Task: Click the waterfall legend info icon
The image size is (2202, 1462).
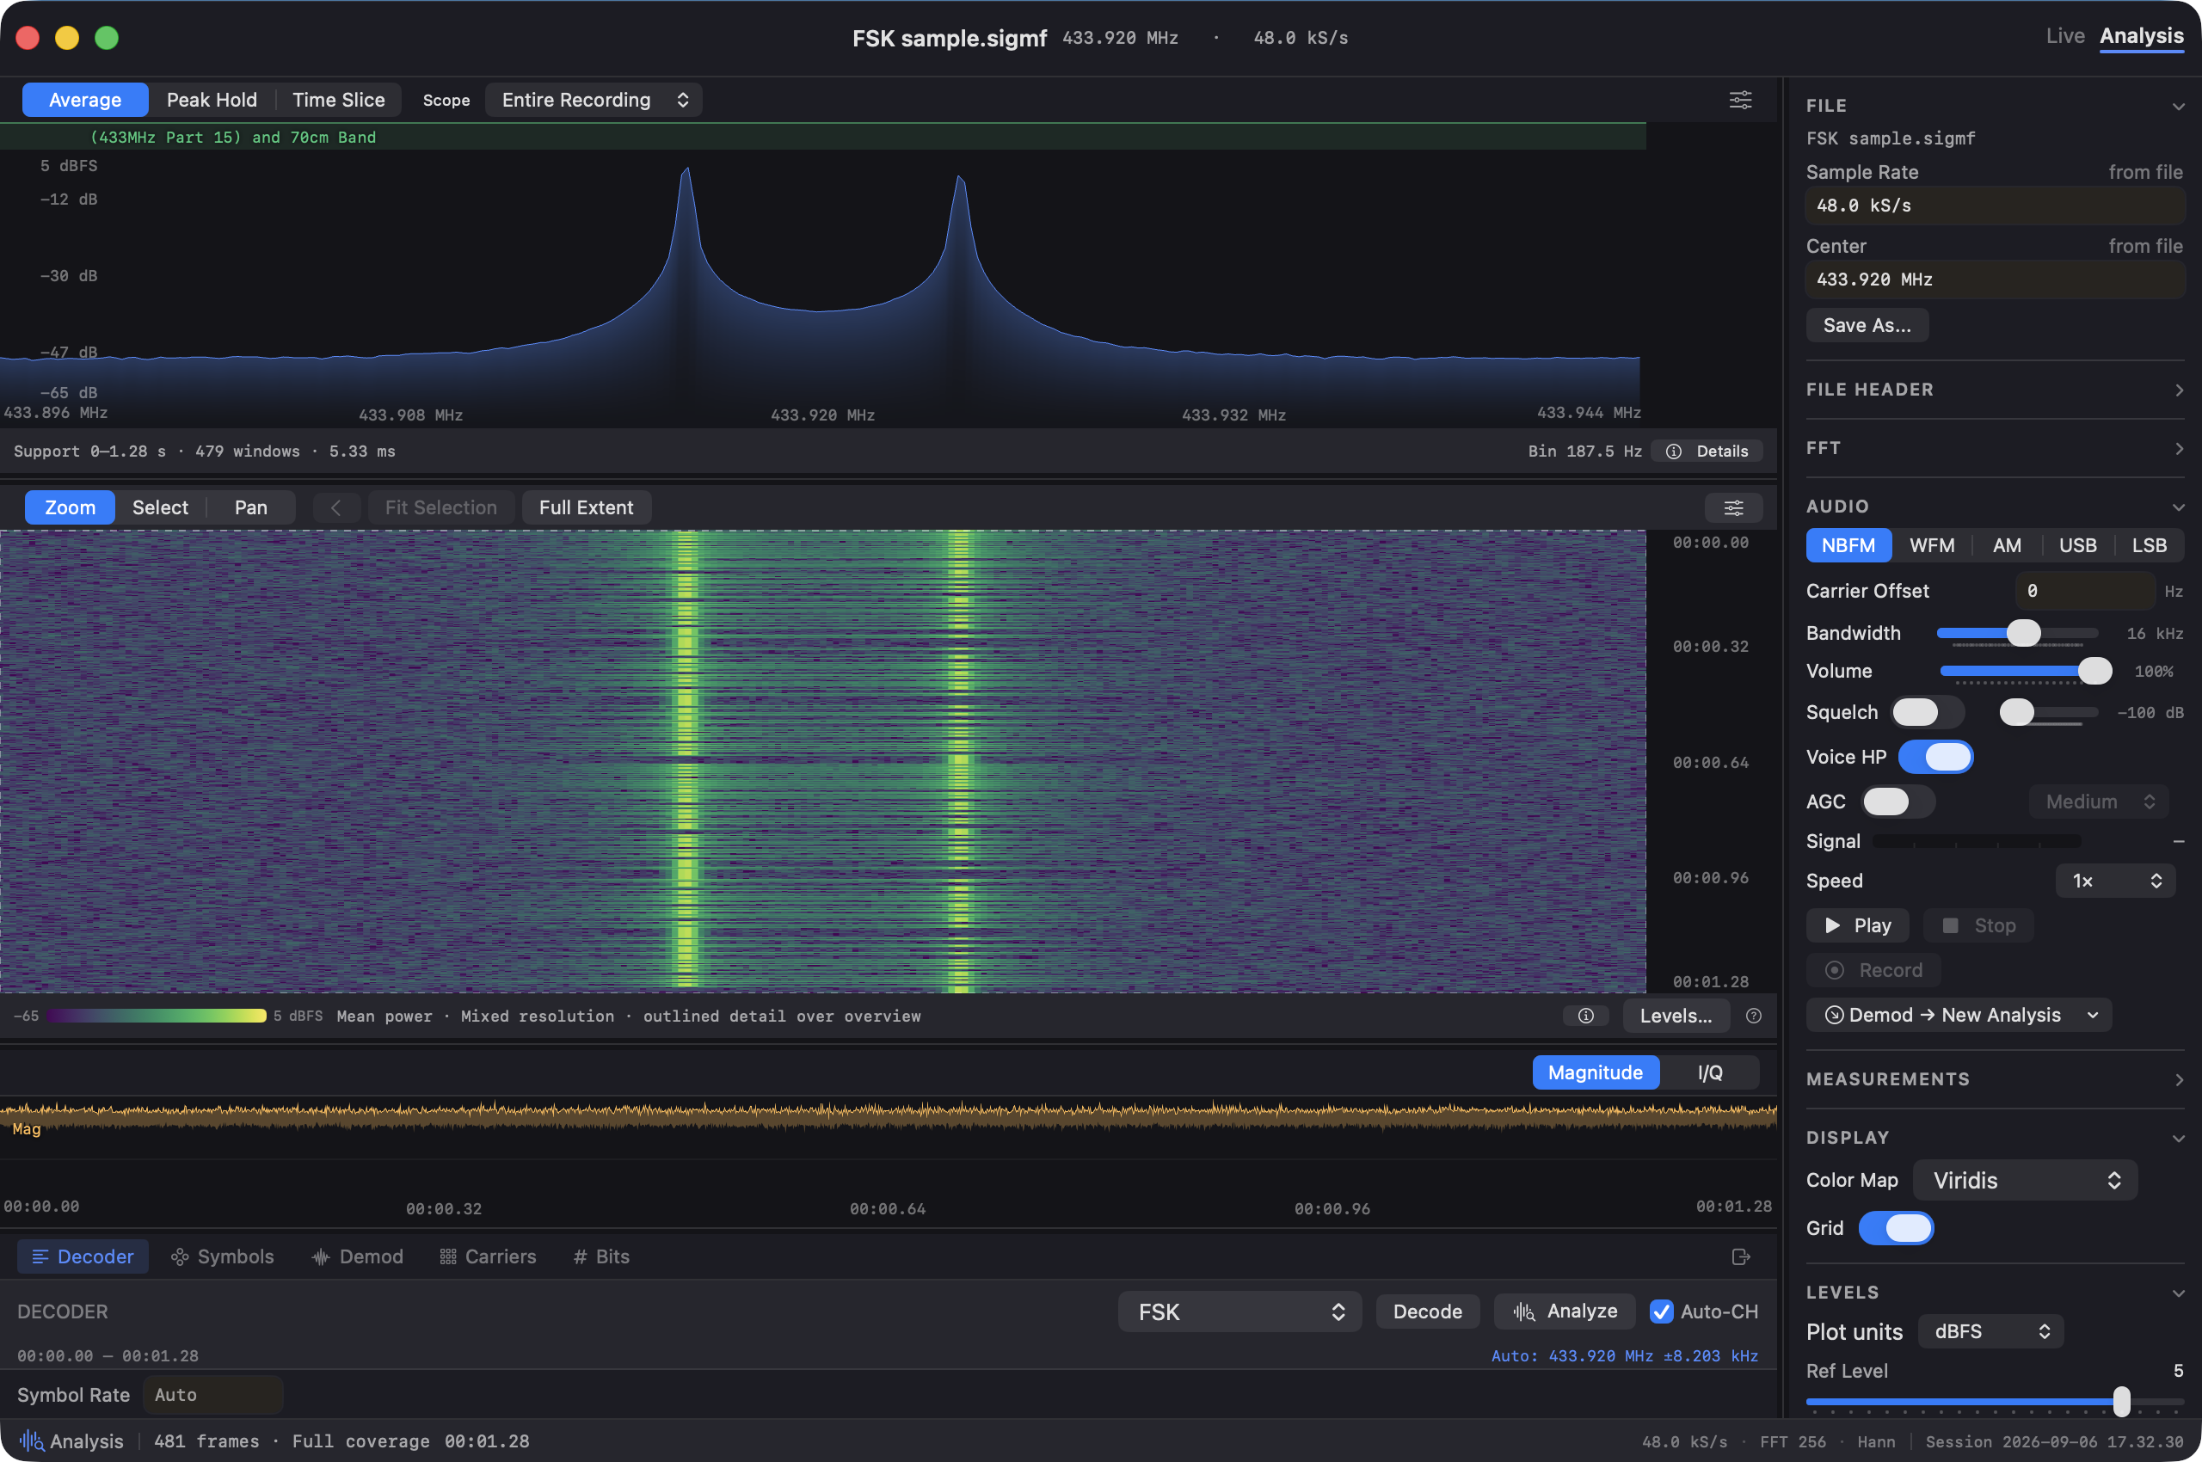Action: coord(1585,1016)
